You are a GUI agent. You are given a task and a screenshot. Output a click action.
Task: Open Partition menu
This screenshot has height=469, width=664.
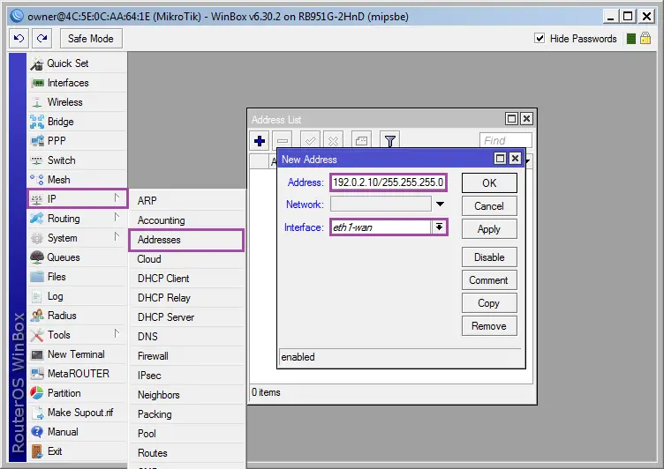(78, 393)
